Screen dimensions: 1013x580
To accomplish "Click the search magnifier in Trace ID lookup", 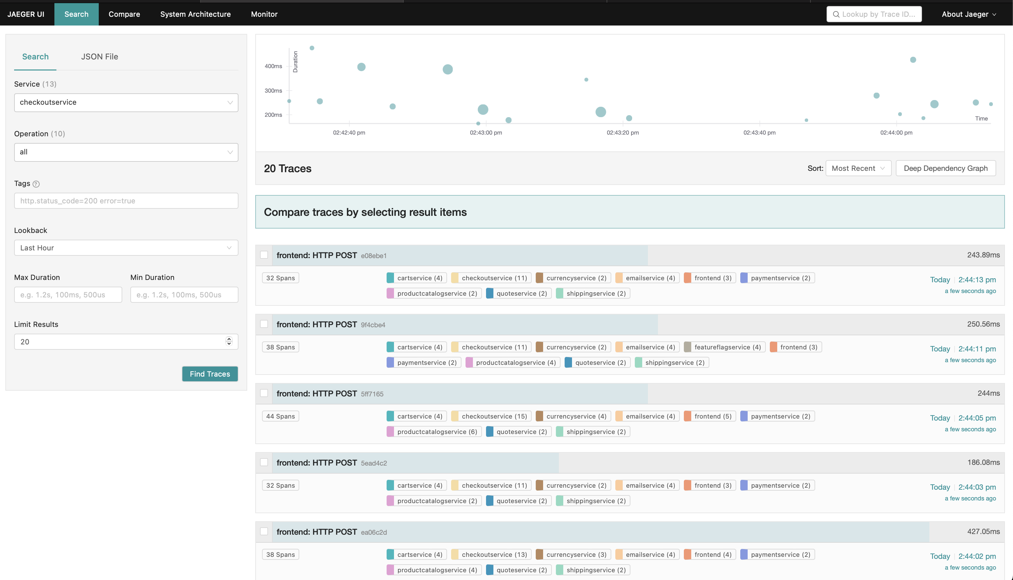I will point(836,14).
